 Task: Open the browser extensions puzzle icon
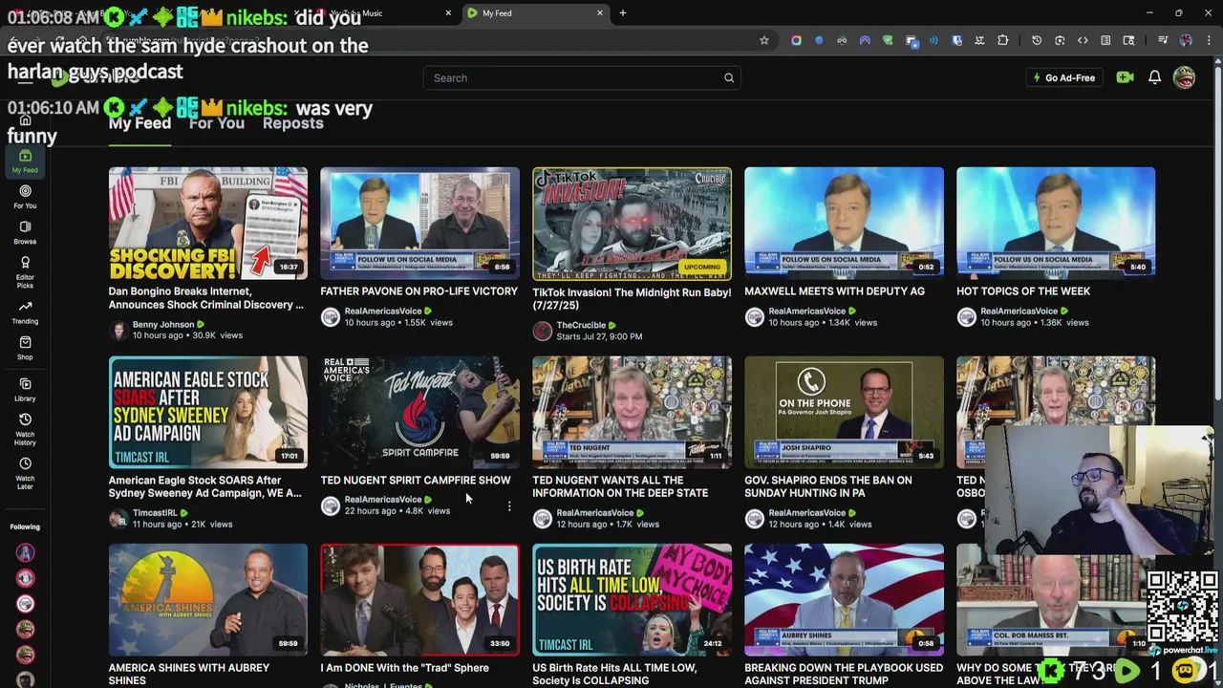point(1002,40)
